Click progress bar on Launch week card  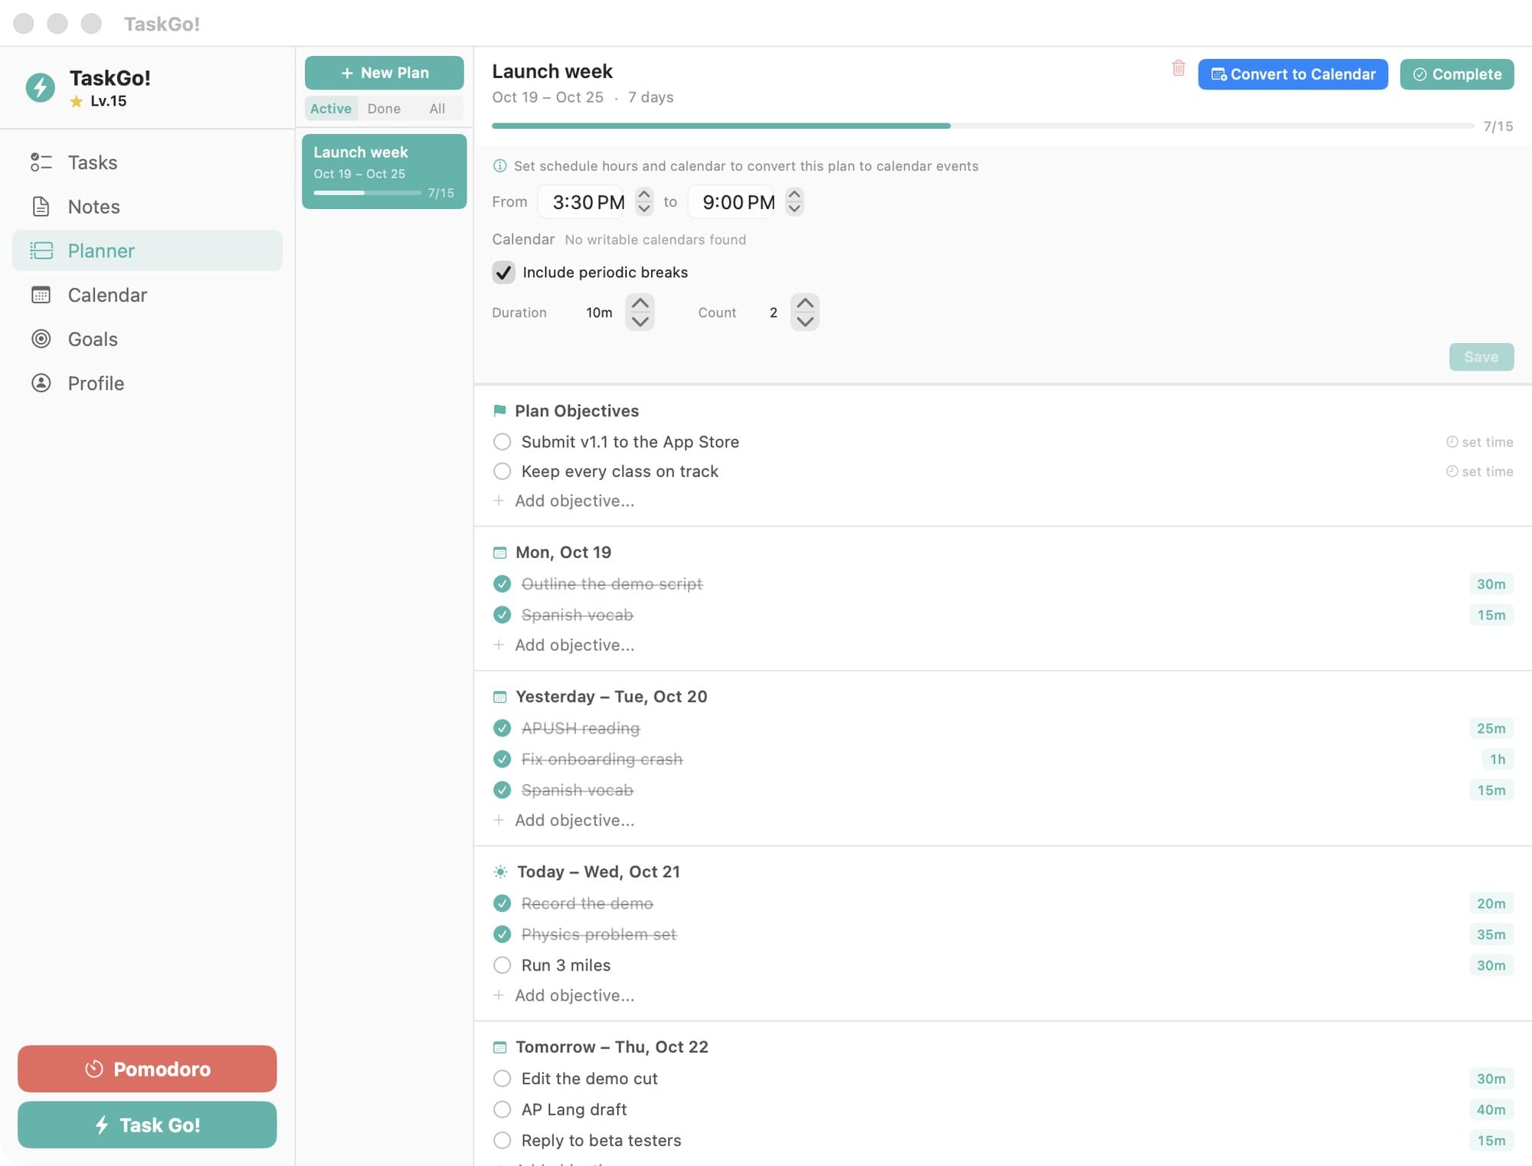tap(367, 193)
